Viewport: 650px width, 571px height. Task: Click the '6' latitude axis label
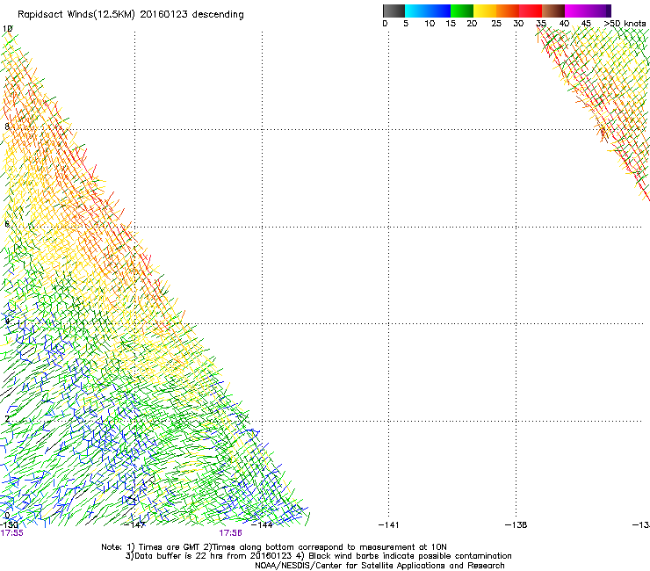(x=7, y=224)
